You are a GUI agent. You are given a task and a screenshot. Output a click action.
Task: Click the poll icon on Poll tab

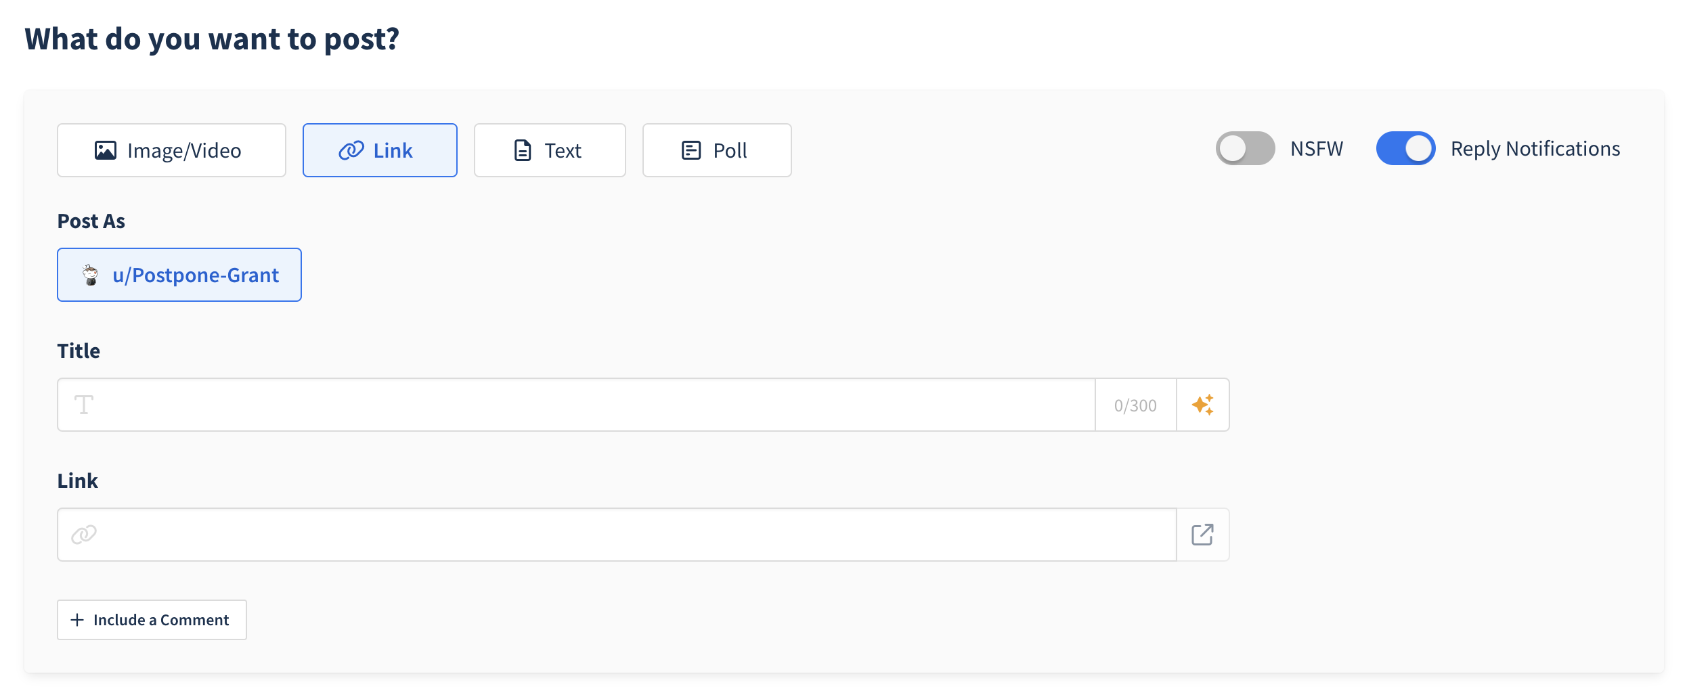tap(691, 150)
